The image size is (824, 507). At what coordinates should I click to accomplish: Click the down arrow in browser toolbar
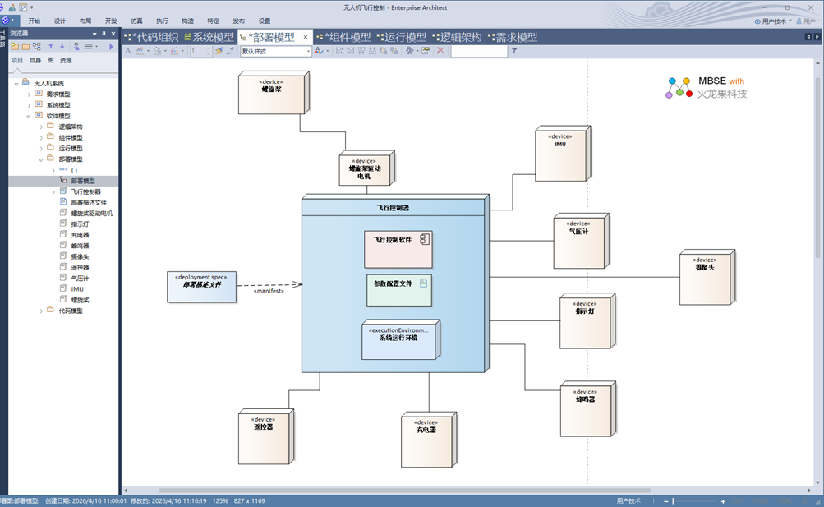click(x=62, y=47)
